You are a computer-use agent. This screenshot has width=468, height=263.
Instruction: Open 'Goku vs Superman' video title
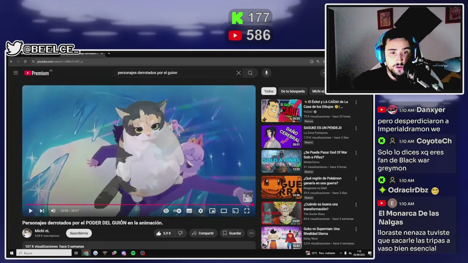click(x=322, y=231)
